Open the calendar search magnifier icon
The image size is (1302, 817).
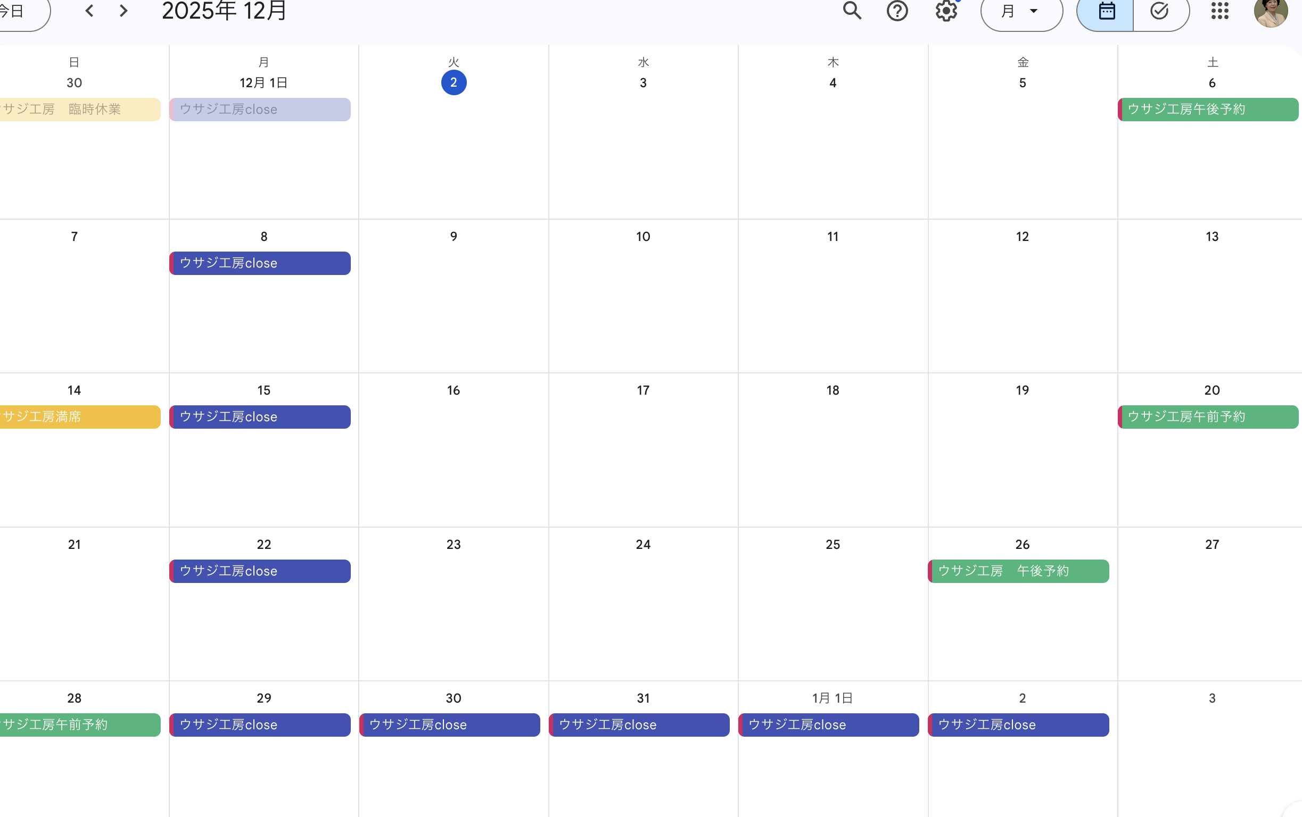[x=852, y=11]
